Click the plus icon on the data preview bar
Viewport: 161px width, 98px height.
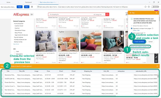157,66
